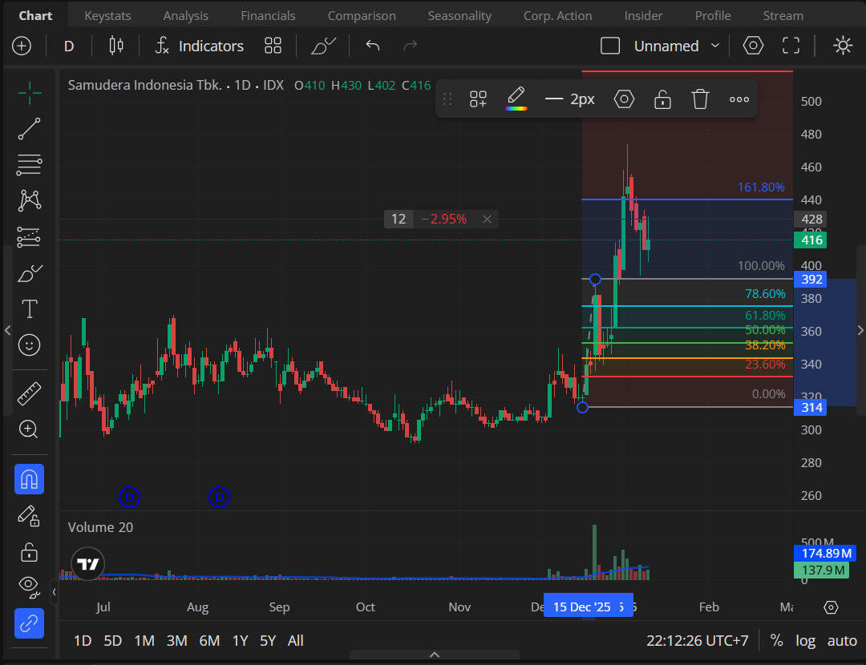Open the emoji icons tool
Viewport: 866px width, 665px height.
[29, 345]
